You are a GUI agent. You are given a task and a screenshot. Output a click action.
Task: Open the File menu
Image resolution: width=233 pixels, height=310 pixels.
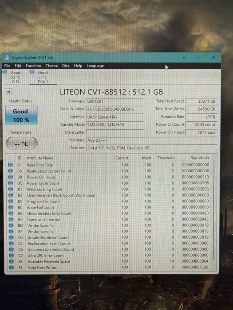pos(7,66)
